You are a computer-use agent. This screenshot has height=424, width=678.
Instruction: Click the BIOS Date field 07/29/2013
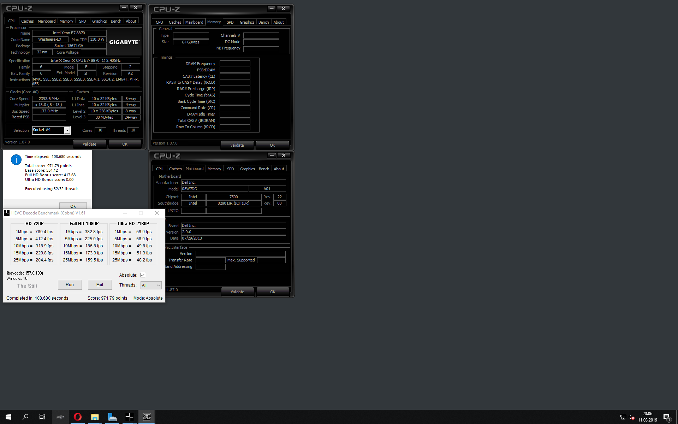[x=233, y=238]
